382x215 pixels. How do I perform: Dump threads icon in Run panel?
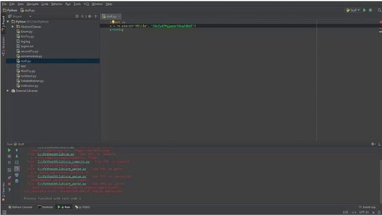pyautogui.click(x=9, y=170)
